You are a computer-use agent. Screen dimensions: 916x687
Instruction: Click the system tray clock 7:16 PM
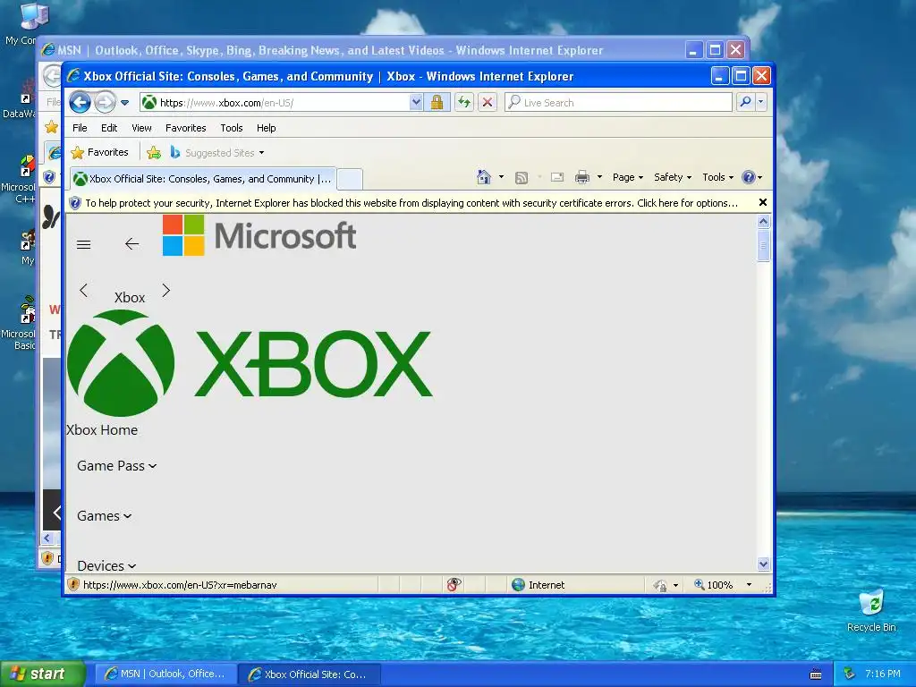[x=883, y=674]
